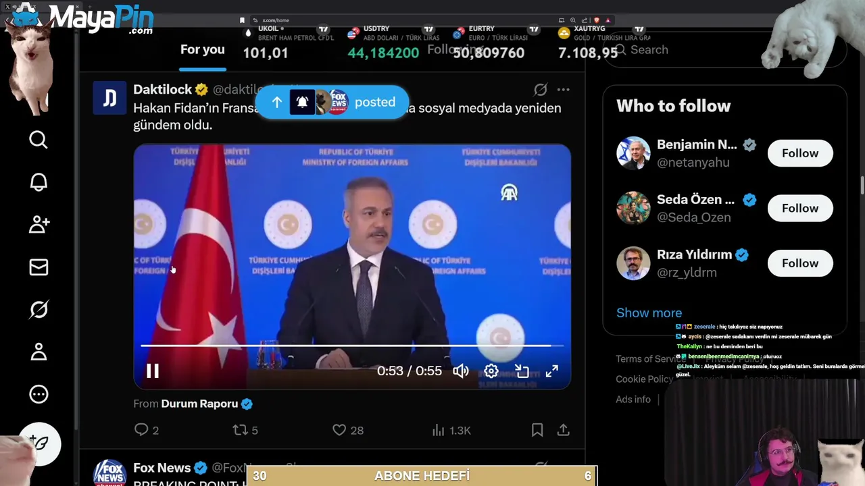Mute video with the speaker icon
Viewport: 865px width, 486px height.
point(461,371)
